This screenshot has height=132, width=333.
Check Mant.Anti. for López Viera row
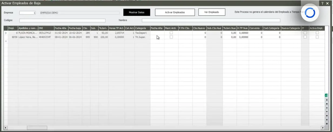click(171, 37)
